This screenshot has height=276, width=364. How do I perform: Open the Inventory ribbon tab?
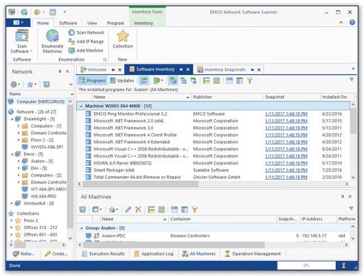[x=144, y=23]
